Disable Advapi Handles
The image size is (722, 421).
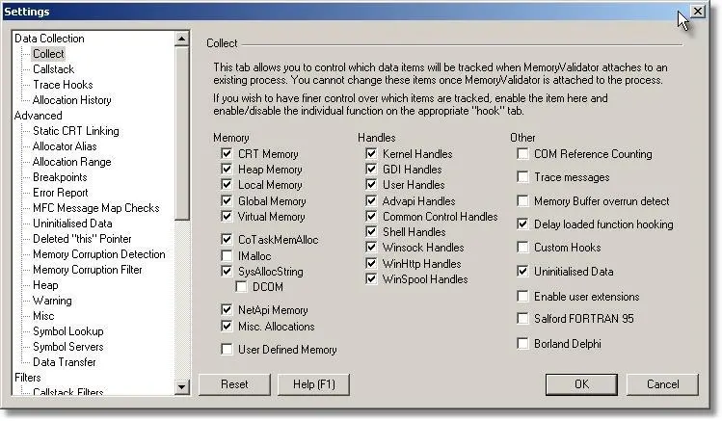point(371,200)
